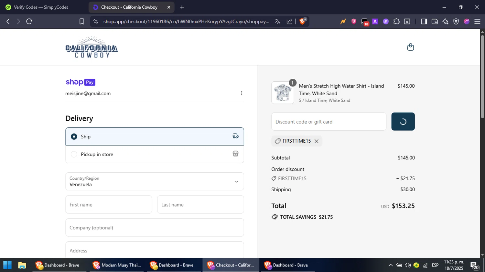
Task: Click the Shipping $30.00 amount
Action: pyautogui.click(x=407, y=189)
